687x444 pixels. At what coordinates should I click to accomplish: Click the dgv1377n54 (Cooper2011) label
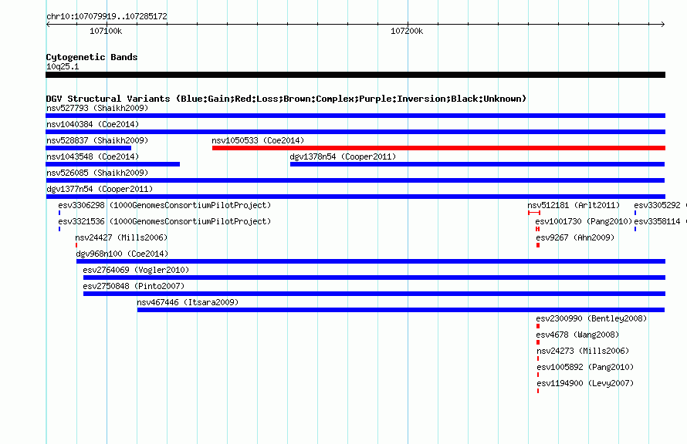(100, 189)
